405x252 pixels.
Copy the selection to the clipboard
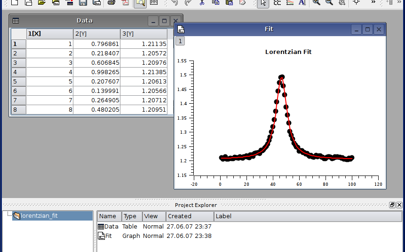point(216,2)
